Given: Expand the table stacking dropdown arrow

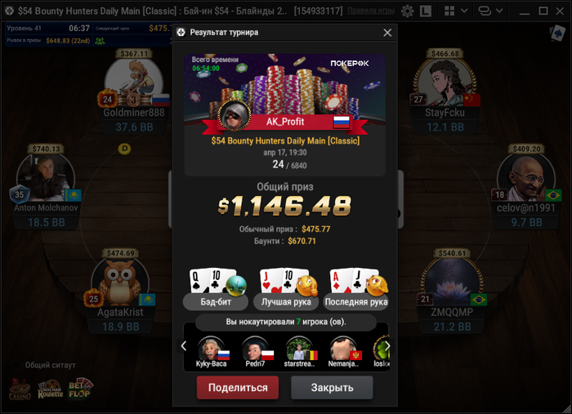Looking at the screenshot, I should (499, 11).
